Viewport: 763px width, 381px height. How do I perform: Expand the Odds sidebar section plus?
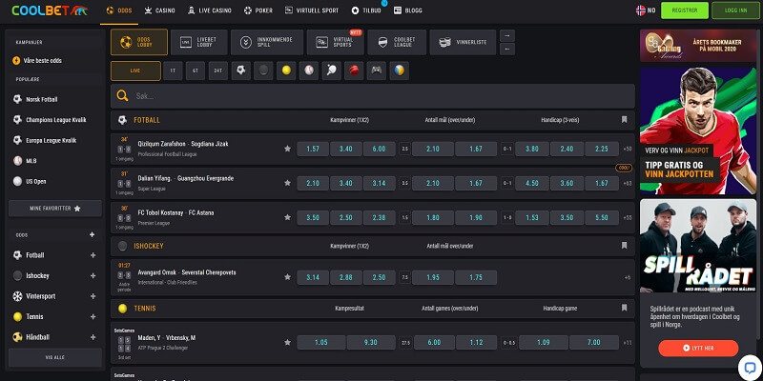pyautogui.click(x=92, y=234)
